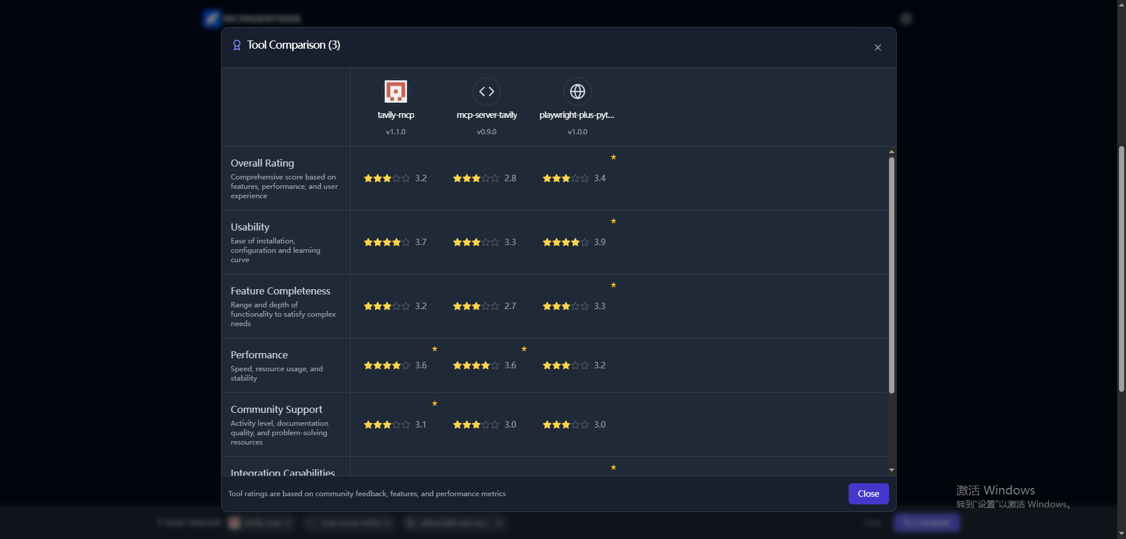Viewport: 1126px width, 539px height.
Task: Click the Speed, resource usage description text
Action: 277,374
